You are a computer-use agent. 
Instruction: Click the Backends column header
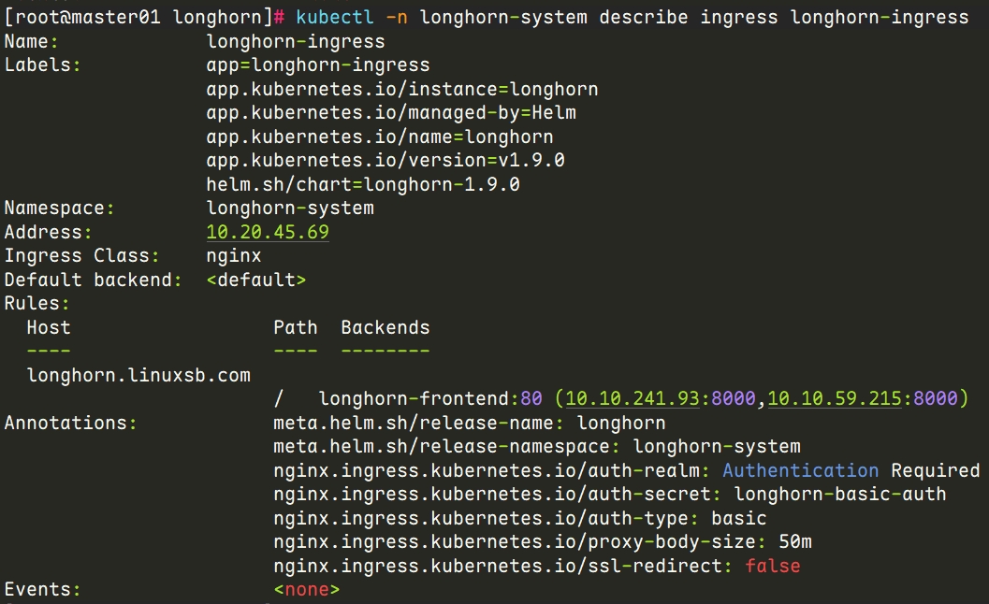tap(385, 327)
